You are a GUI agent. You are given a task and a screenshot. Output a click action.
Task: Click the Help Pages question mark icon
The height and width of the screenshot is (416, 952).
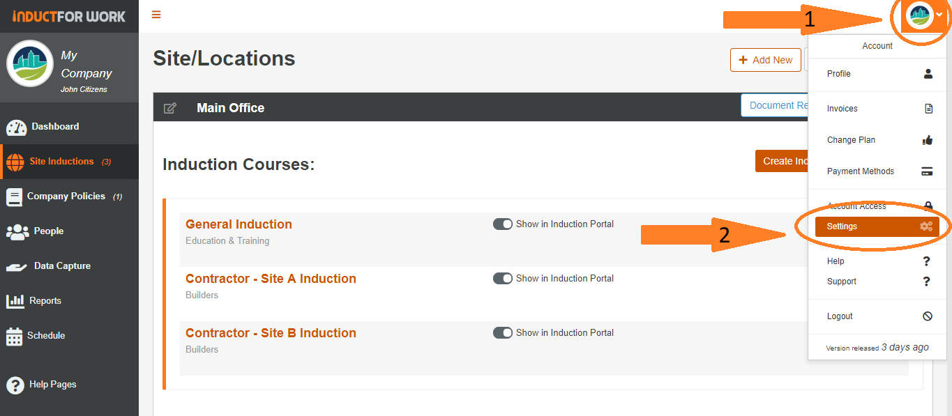(x=14, y=384)
